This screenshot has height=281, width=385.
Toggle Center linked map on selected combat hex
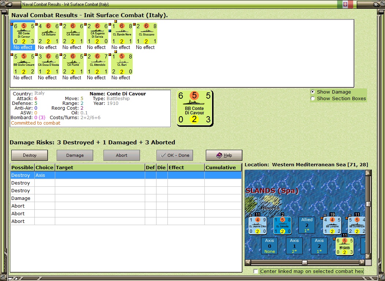point(256,271)
